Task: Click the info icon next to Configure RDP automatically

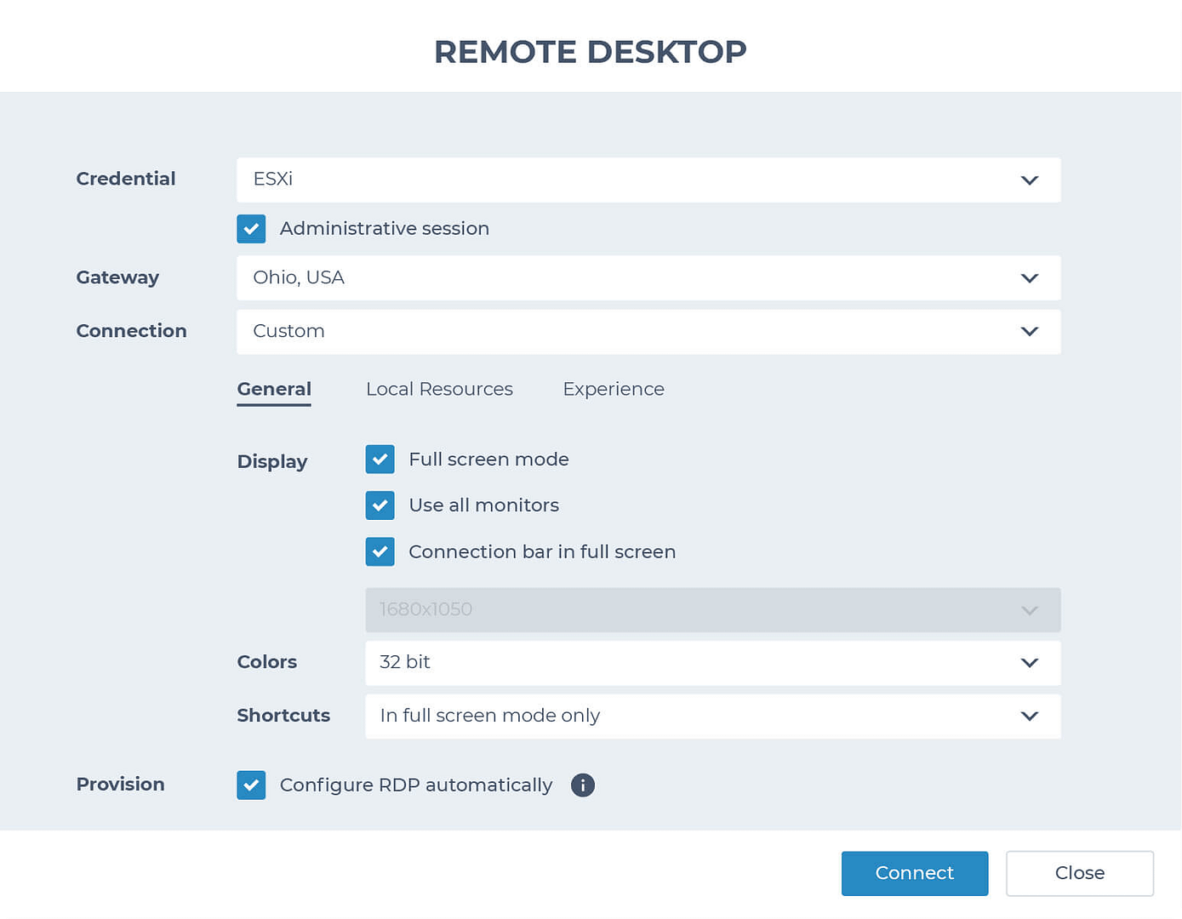Action: pyautogui.click(x=583, y=785)
